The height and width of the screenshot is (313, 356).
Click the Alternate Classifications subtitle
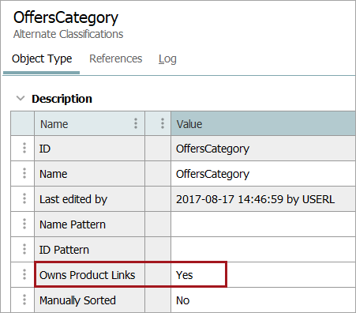pos(69,34)
